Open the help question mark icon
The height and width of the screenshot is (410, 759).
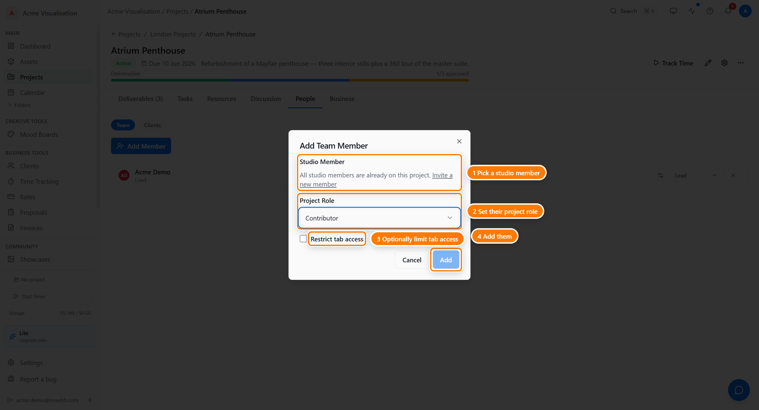click(710, 11)
